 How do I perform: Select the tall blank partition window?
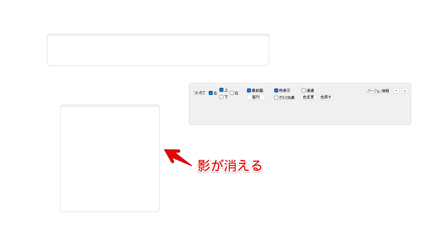pos(110,159)
